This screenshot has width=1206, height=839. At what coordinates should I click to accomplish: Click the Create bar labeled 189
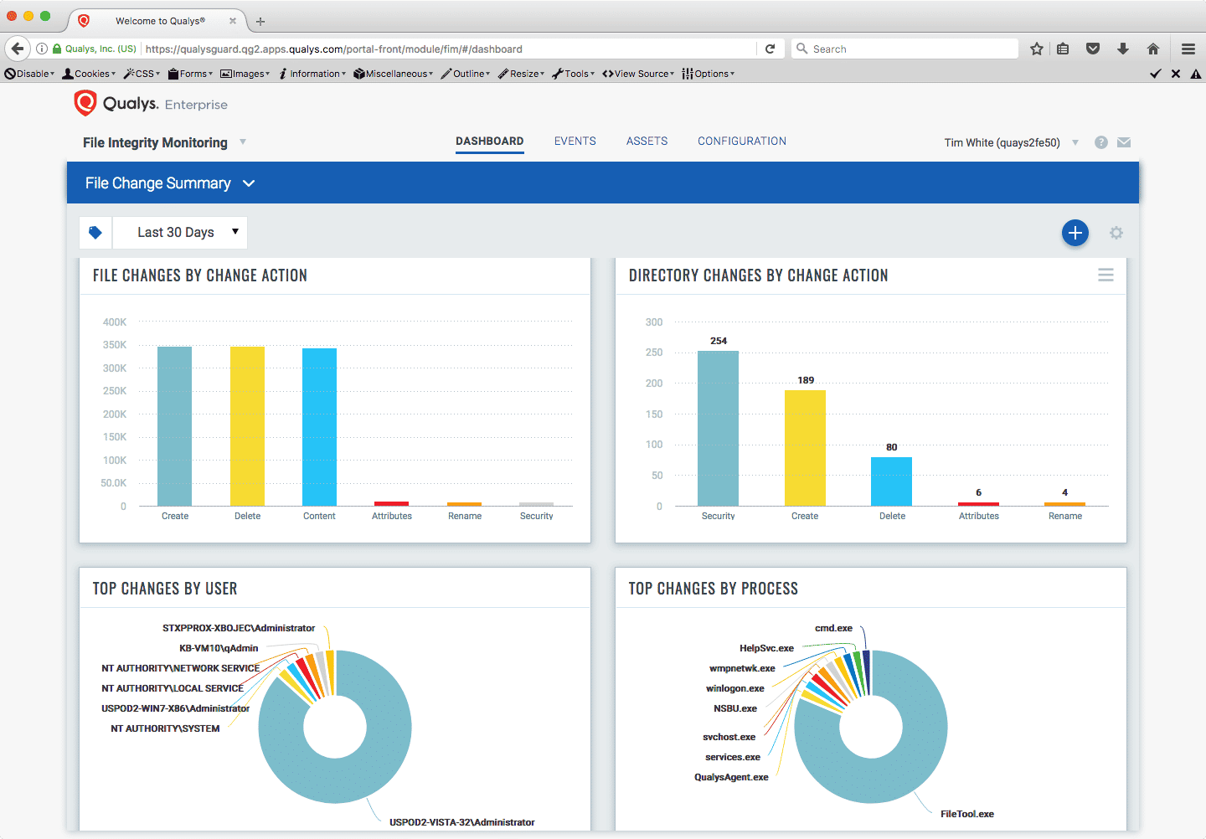click(805, 448)
